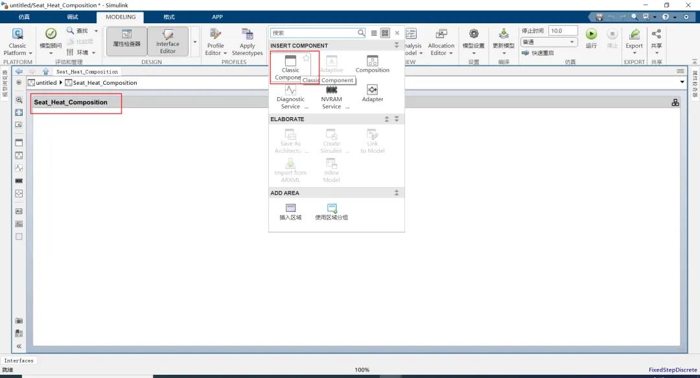Open the 仿真 ribbon tab
This screenshot has height=378, width=700.
pyautogui.click(x=24, y=17)
